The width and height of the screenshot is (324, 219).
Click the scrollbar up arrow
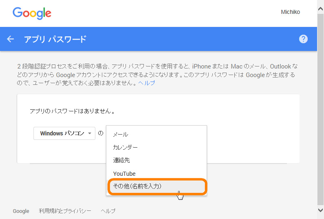pos(320,9)
